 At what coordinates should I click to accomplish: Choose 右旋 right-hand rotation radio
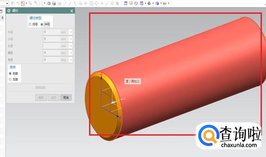pos(10,73)
